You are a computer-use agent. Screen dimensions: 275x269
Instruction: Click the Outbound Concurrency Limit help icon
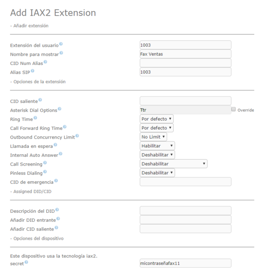click(77, 136)
